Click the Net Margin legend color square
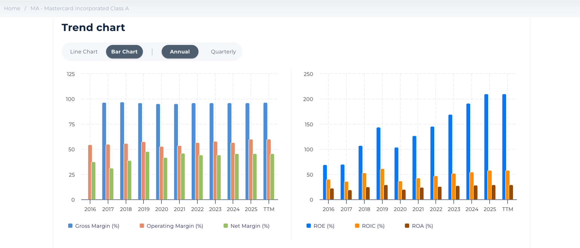The height and width of the screenshot is (248, 580). pos(226,226)
